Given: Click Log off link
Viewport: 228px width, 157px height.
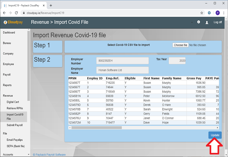Looking at the screenshot, I should pos(218,23).
